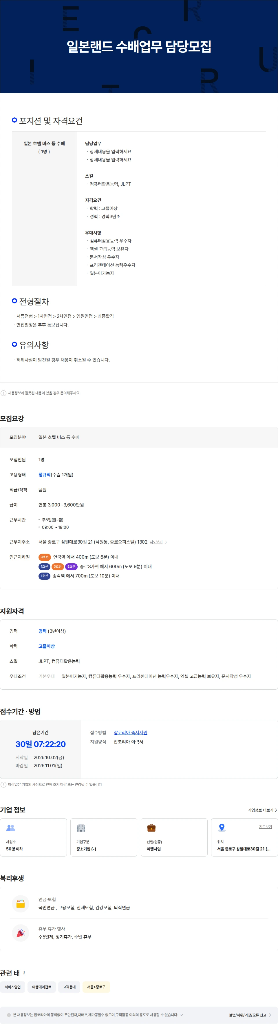Select the 서울>종로구 tag
Screen dimensions: 278x1024
[96, 987]
